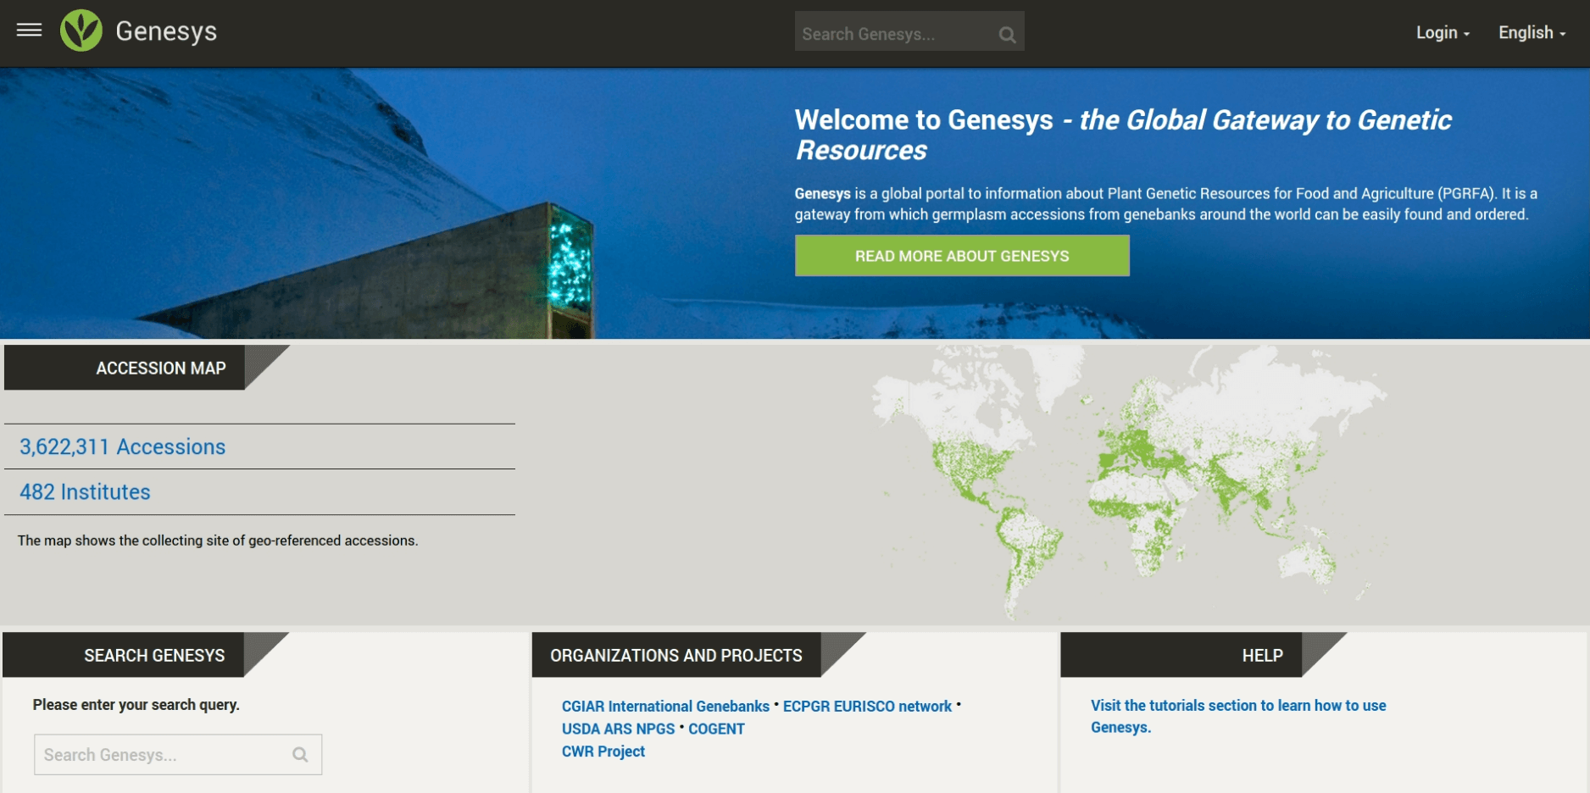Open the hamburger navigation menu
The width and height of the screenshot is (1590, 793).
point(30,30)
